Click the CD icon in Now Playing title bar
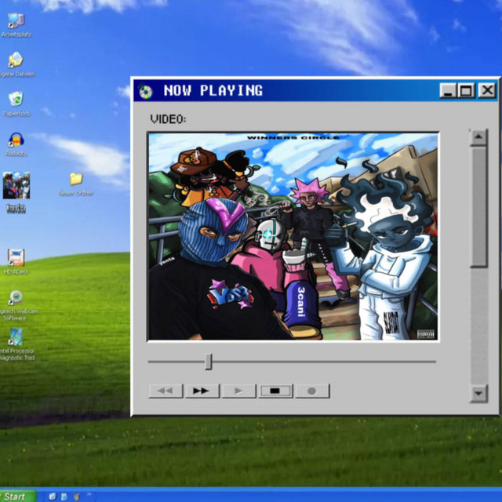This screenshot has height=502, width=502. coord(145,91)
